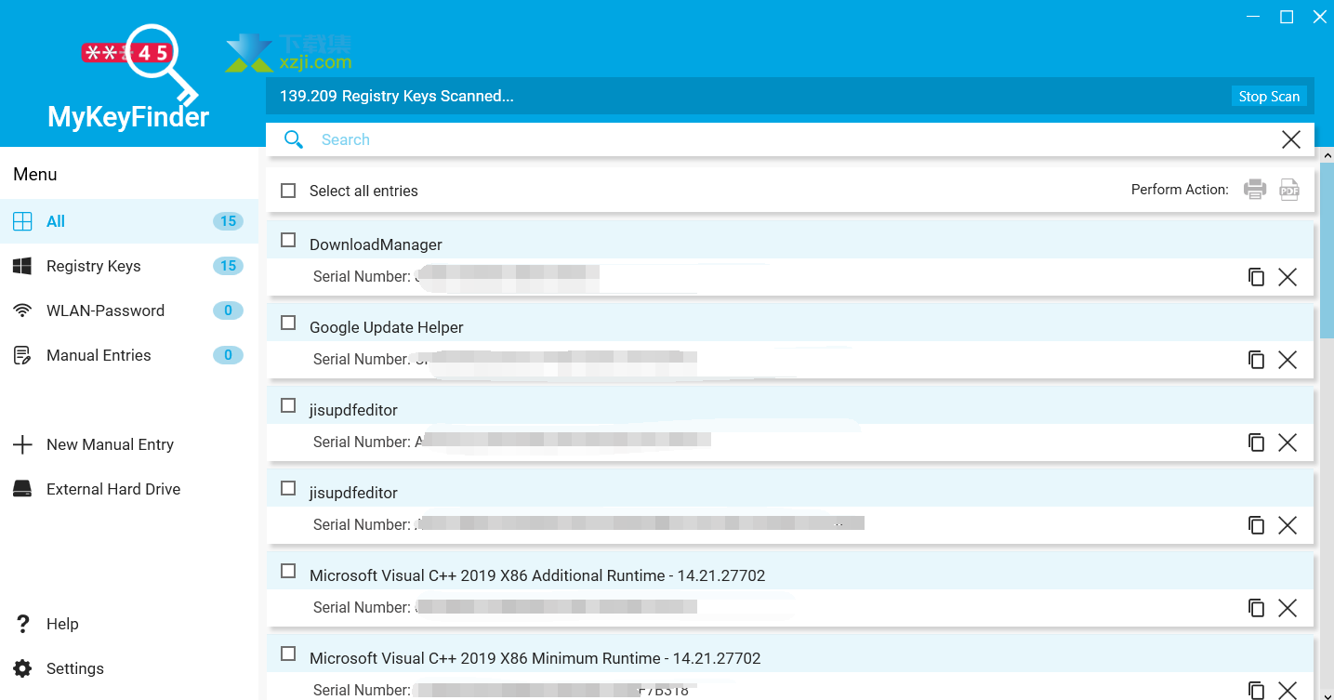Remove the Google Update Helper entry

point(1288,360)
